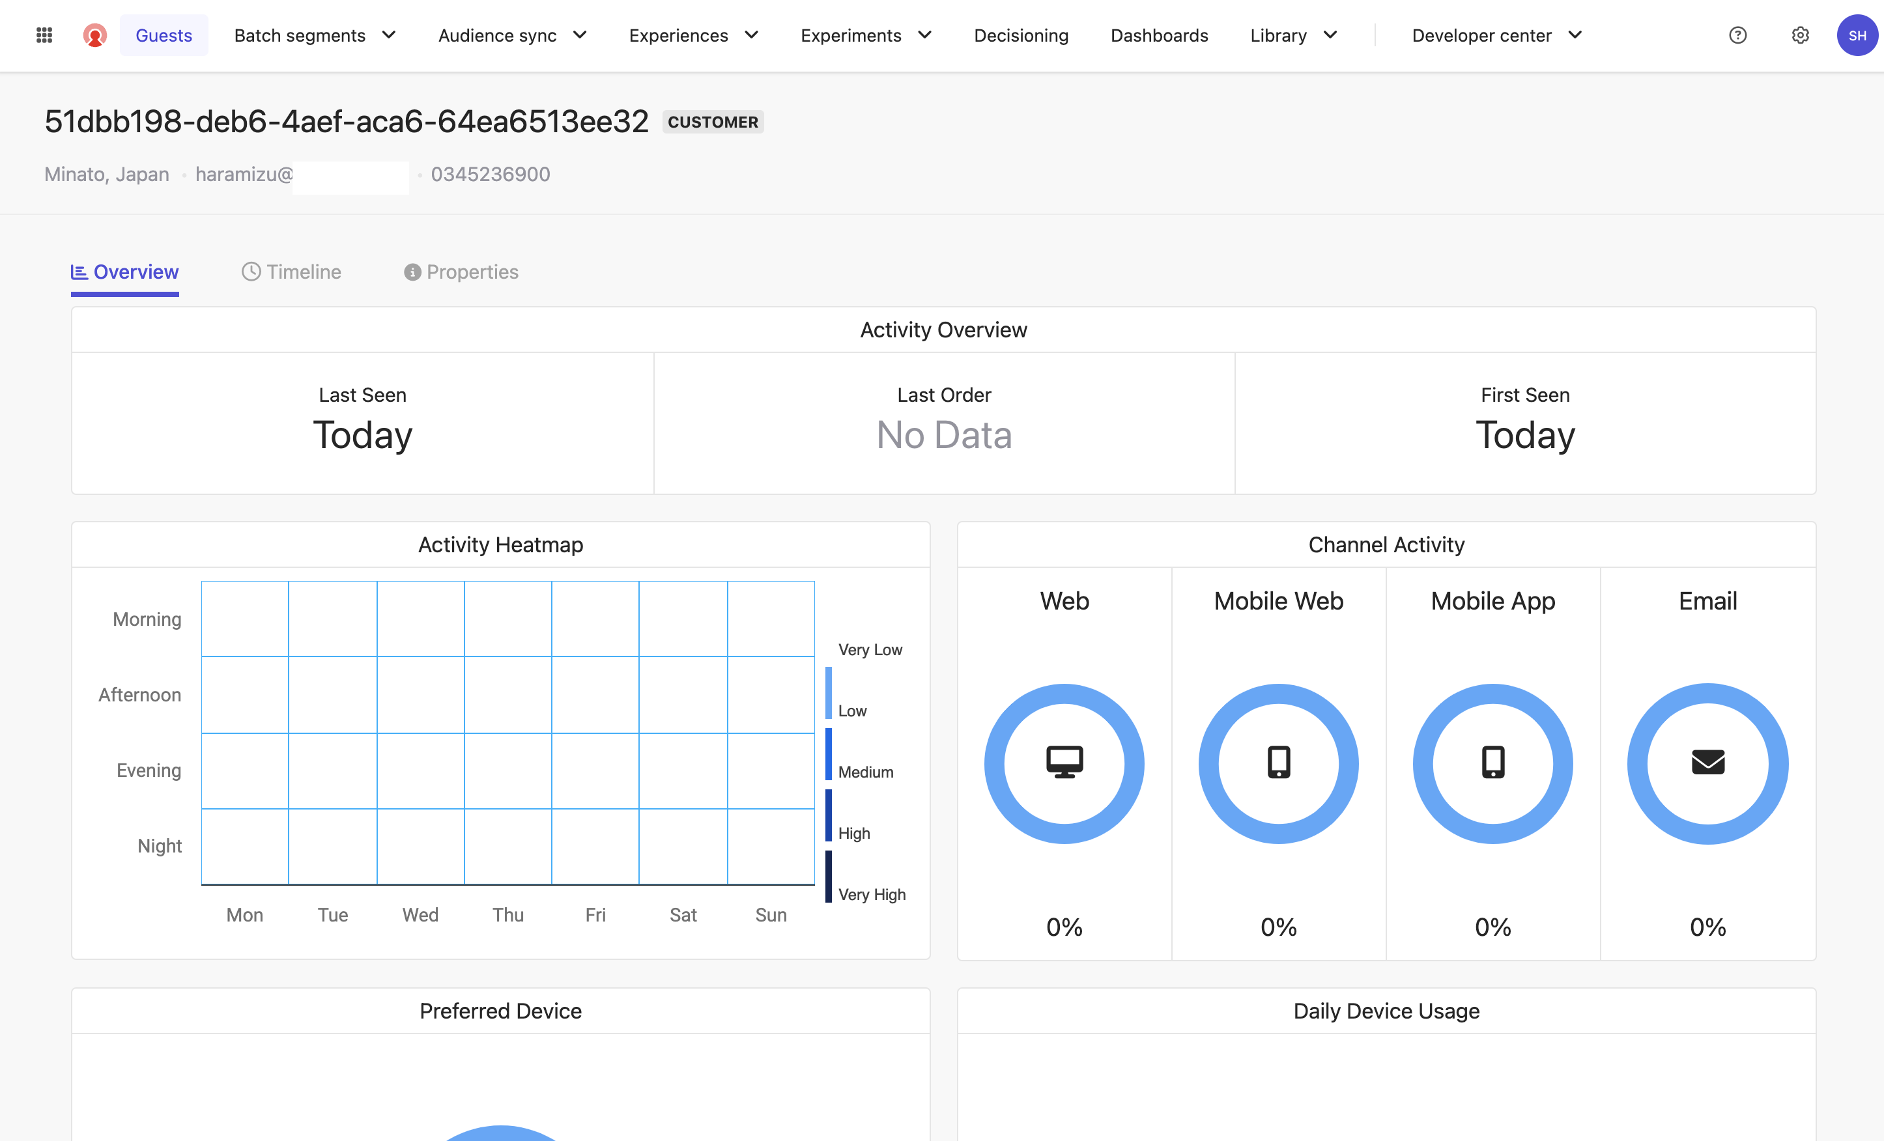Switch to the Timeline tab
Viewport: 1884px width, 1141px height.
coord(291,272)
